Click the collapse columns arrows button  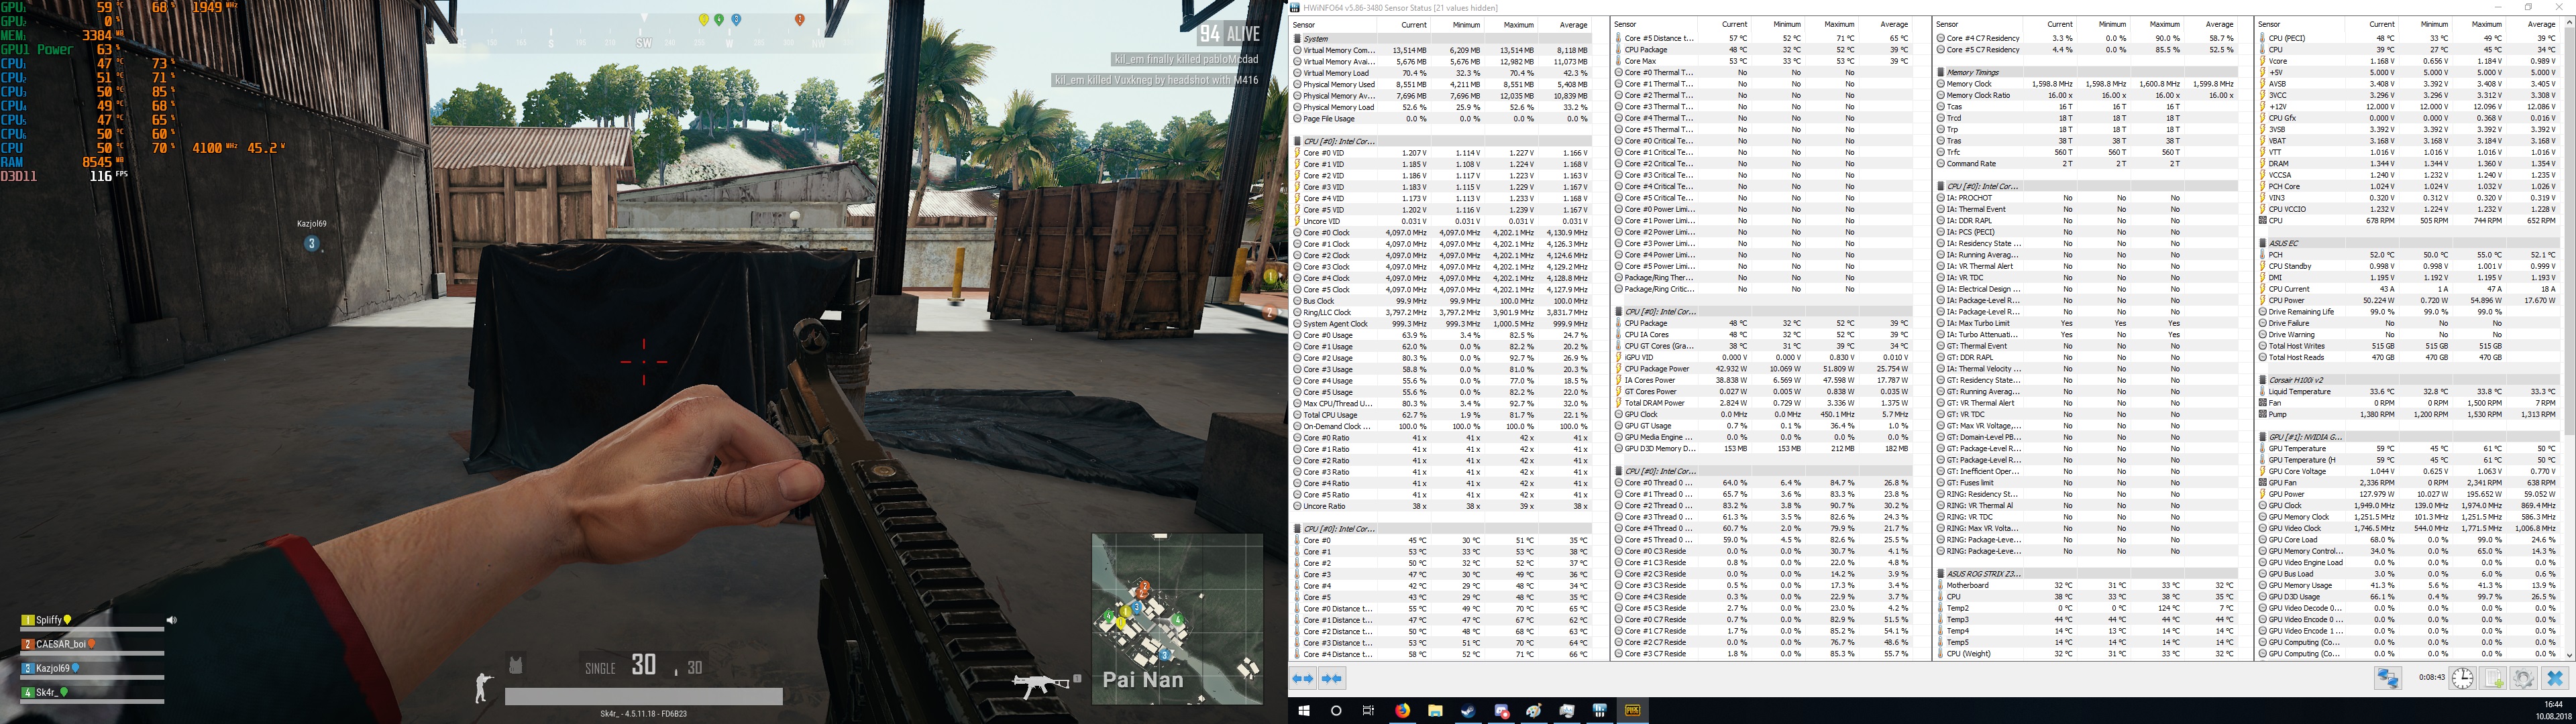point(1331,678)
